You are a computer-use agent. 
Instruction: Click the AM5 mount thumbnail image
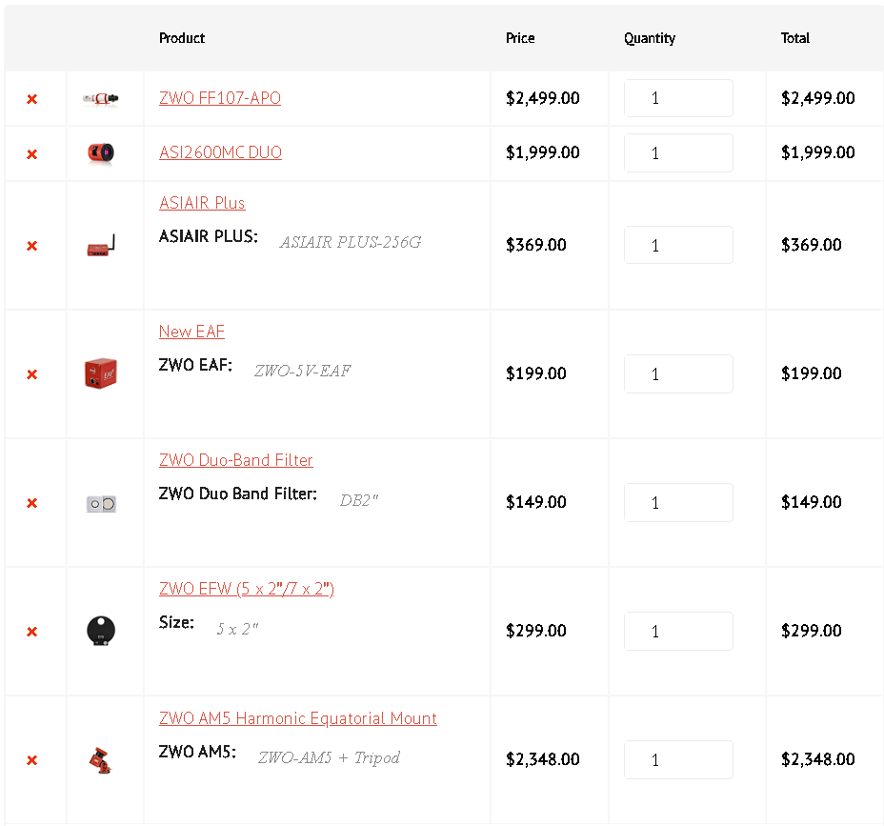pyautogui.click(x=101, y=760)
